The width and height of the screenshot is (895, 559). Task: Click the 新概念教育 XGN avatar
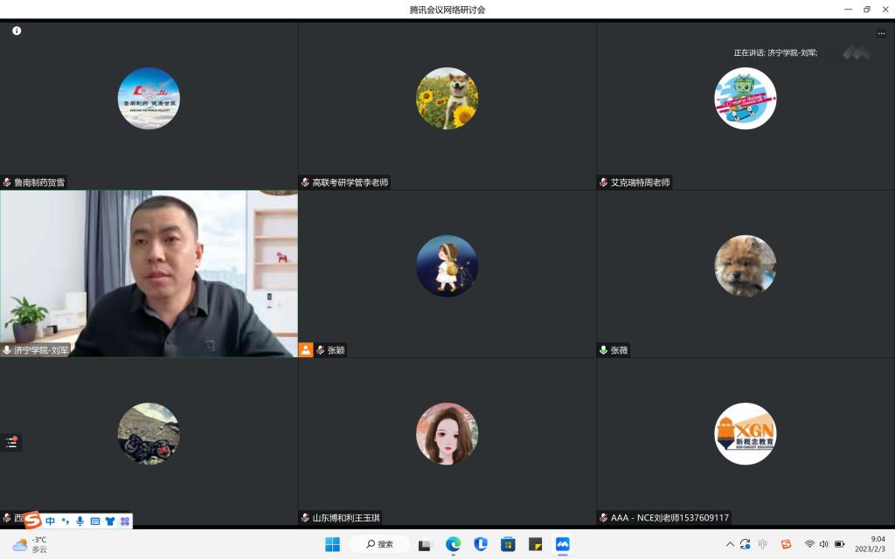click(x=745, y=433)
